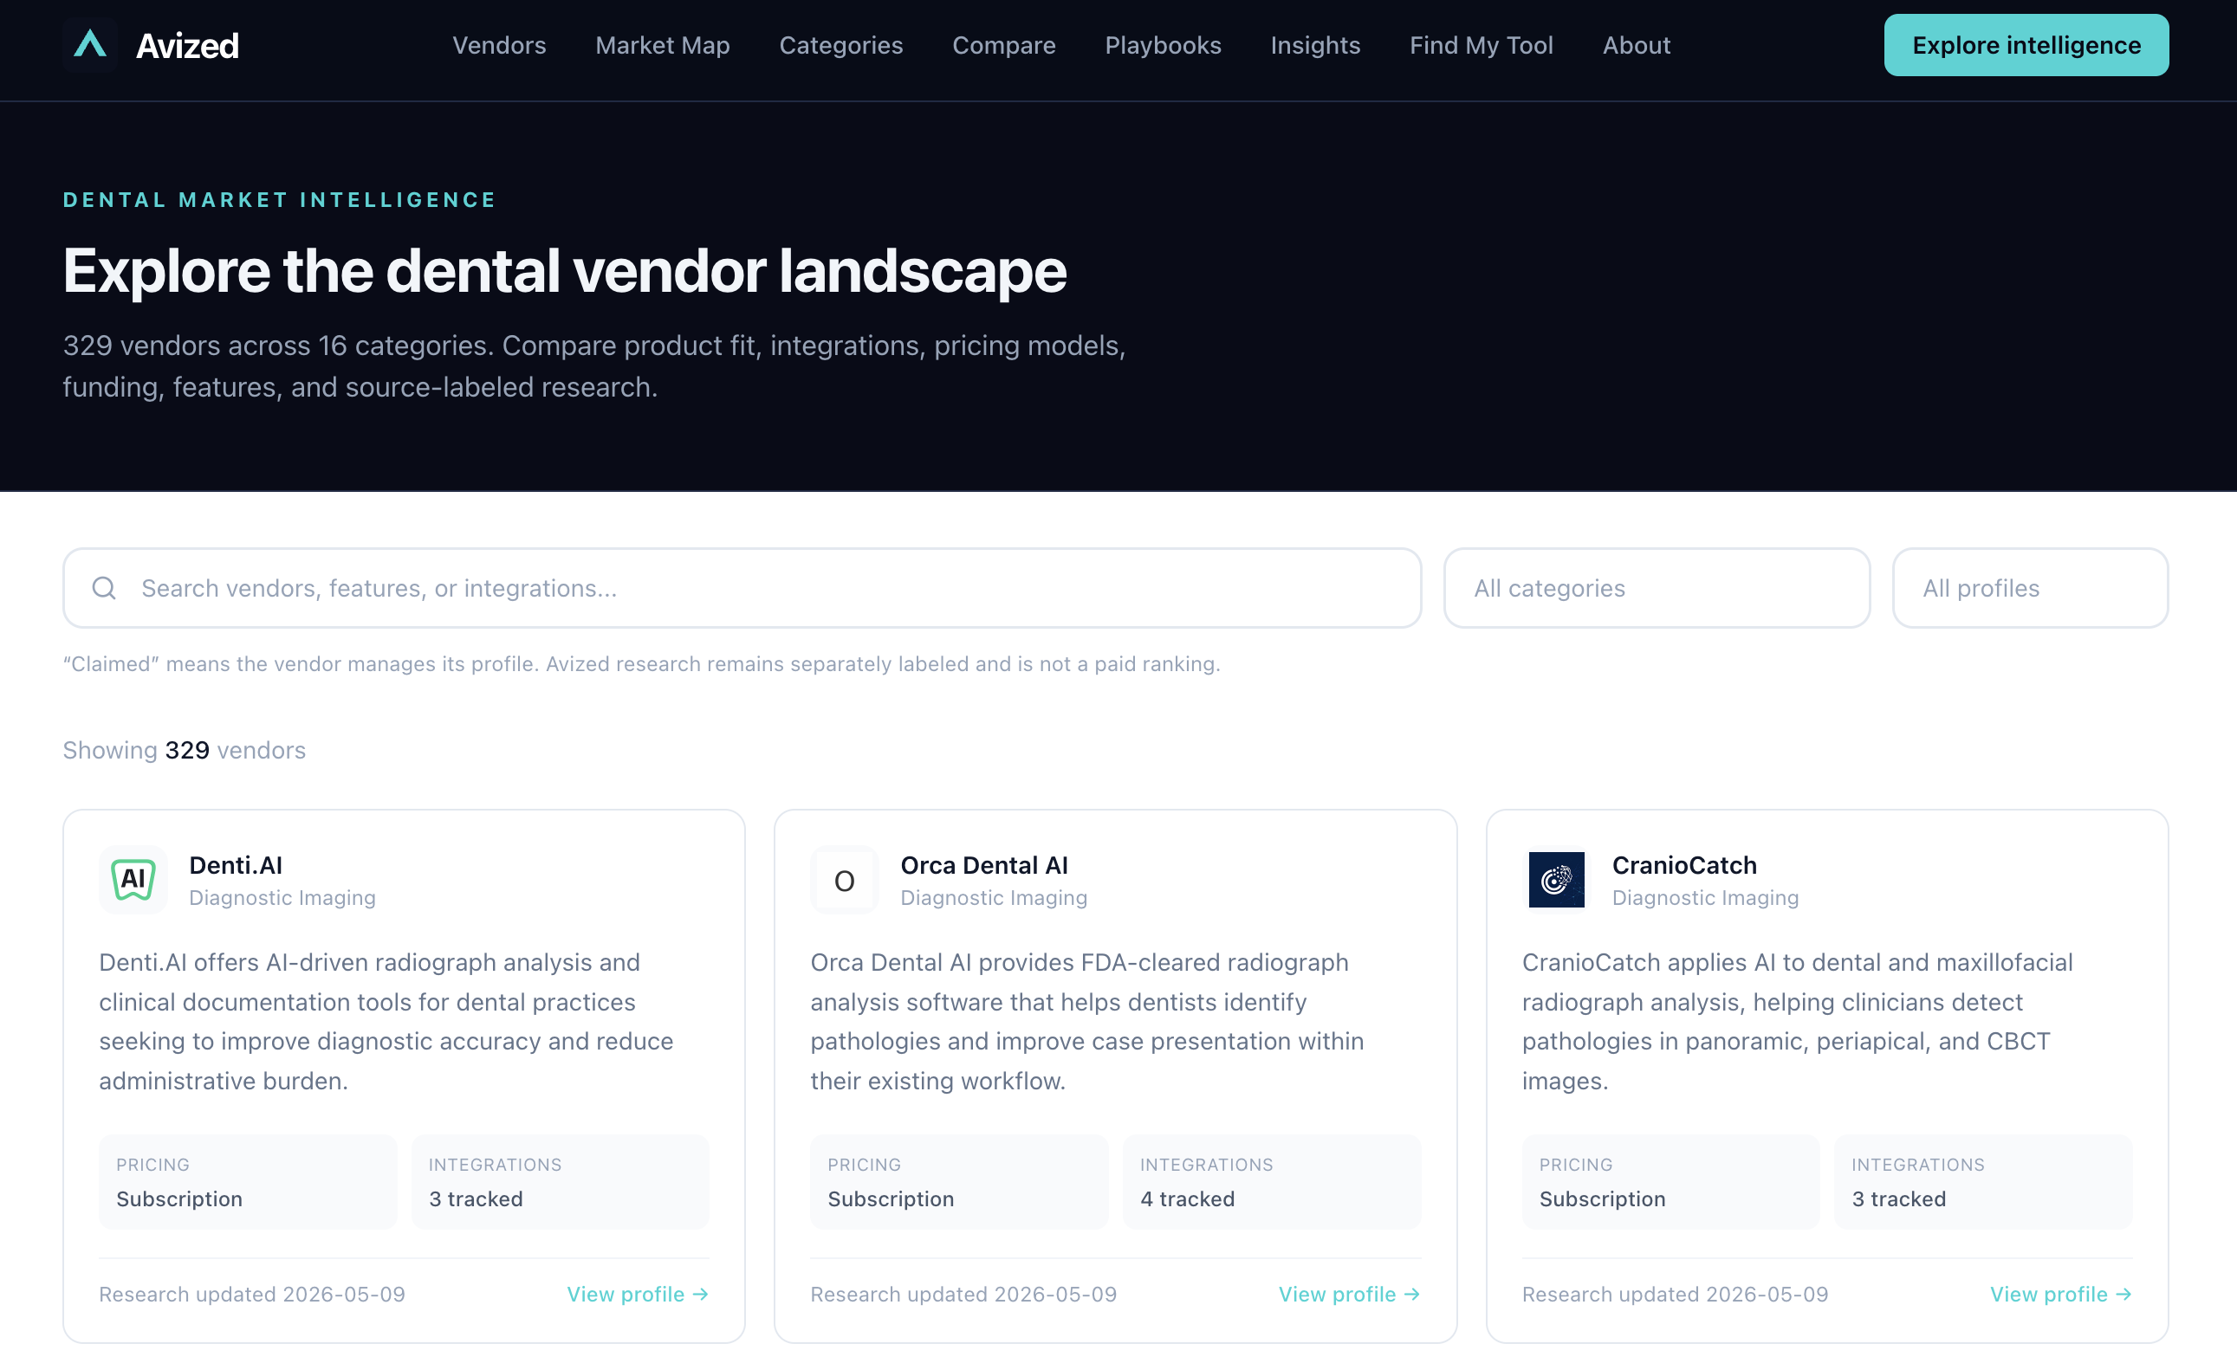View profile for Orca Dental AI

1349,1294
